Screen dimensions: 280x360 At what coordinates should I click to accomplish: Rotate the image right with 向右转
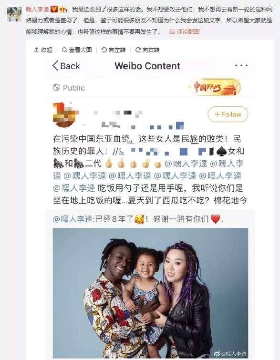pyautogui.click(x=147, y=50)
